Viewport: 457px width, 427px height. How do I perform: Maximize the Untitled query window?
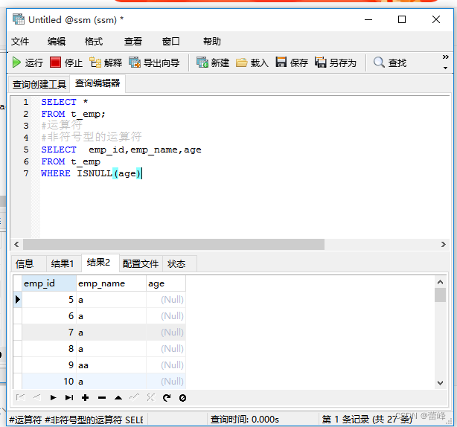[x=402, y=19]
